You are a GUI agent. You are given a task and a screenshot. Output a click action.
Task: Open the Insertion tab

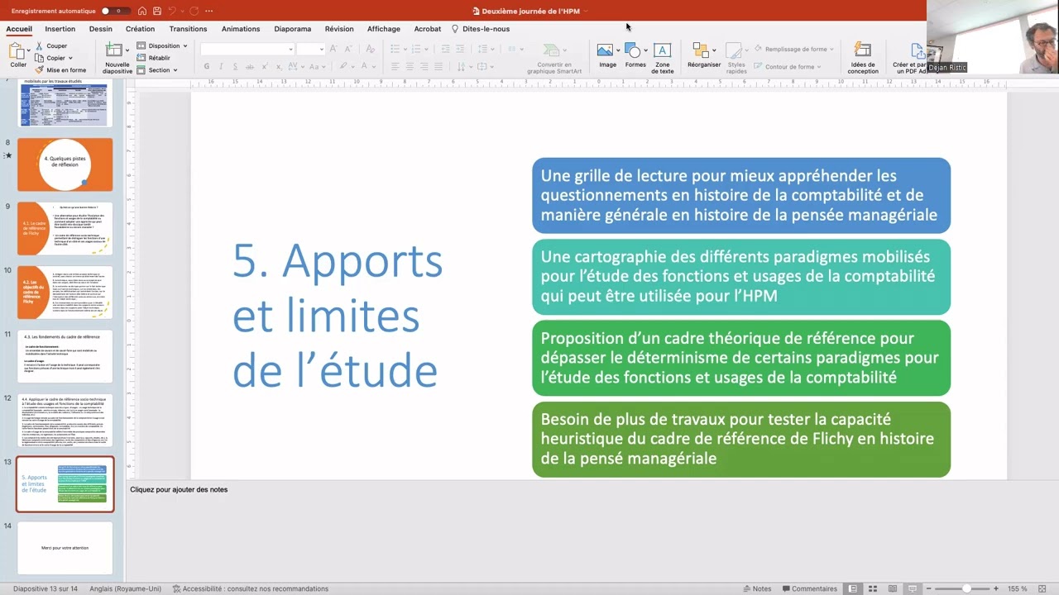click(60, 29)
